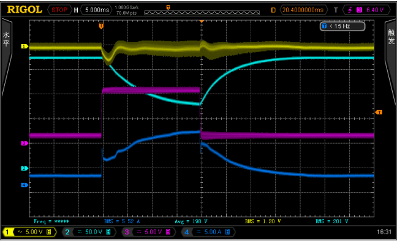Click the rising edge trigger icon
The height and width of the screenshot is (241, 397).
click(350, 10)
